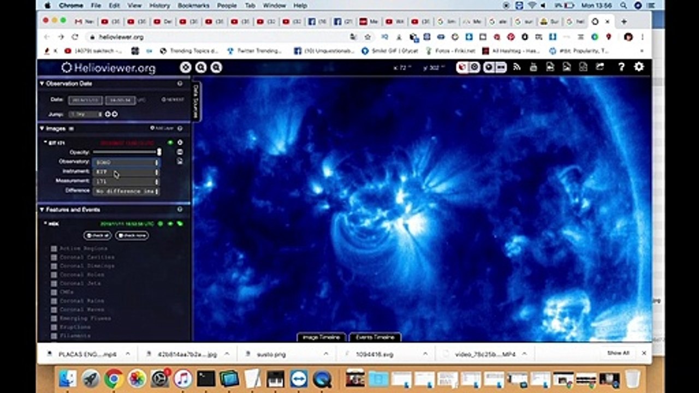Toggle HEK event marker visibility
Image resolution: width=699 pixels, height=393 pixels.
coord(170,224)
